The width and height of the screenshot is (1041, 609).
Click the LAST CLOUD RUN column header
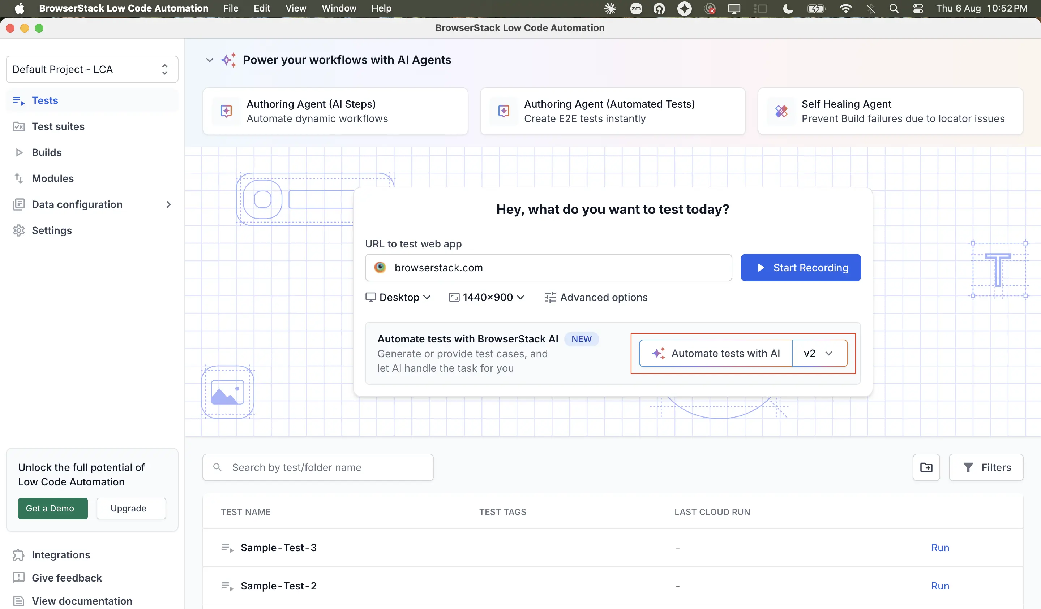click(712, 512)
